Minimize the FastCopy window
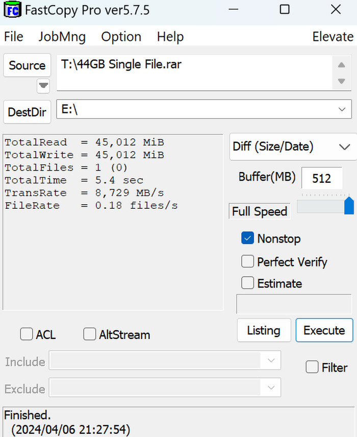357x437 pixels. 233,10
